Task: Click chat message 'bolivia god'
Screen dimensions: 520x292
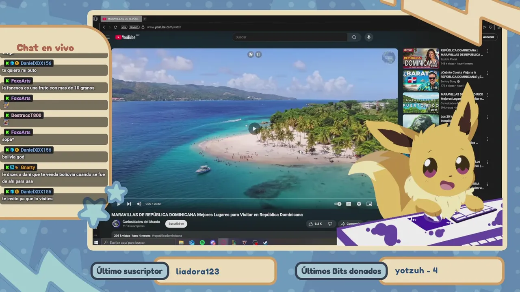Action: point(13,157)
